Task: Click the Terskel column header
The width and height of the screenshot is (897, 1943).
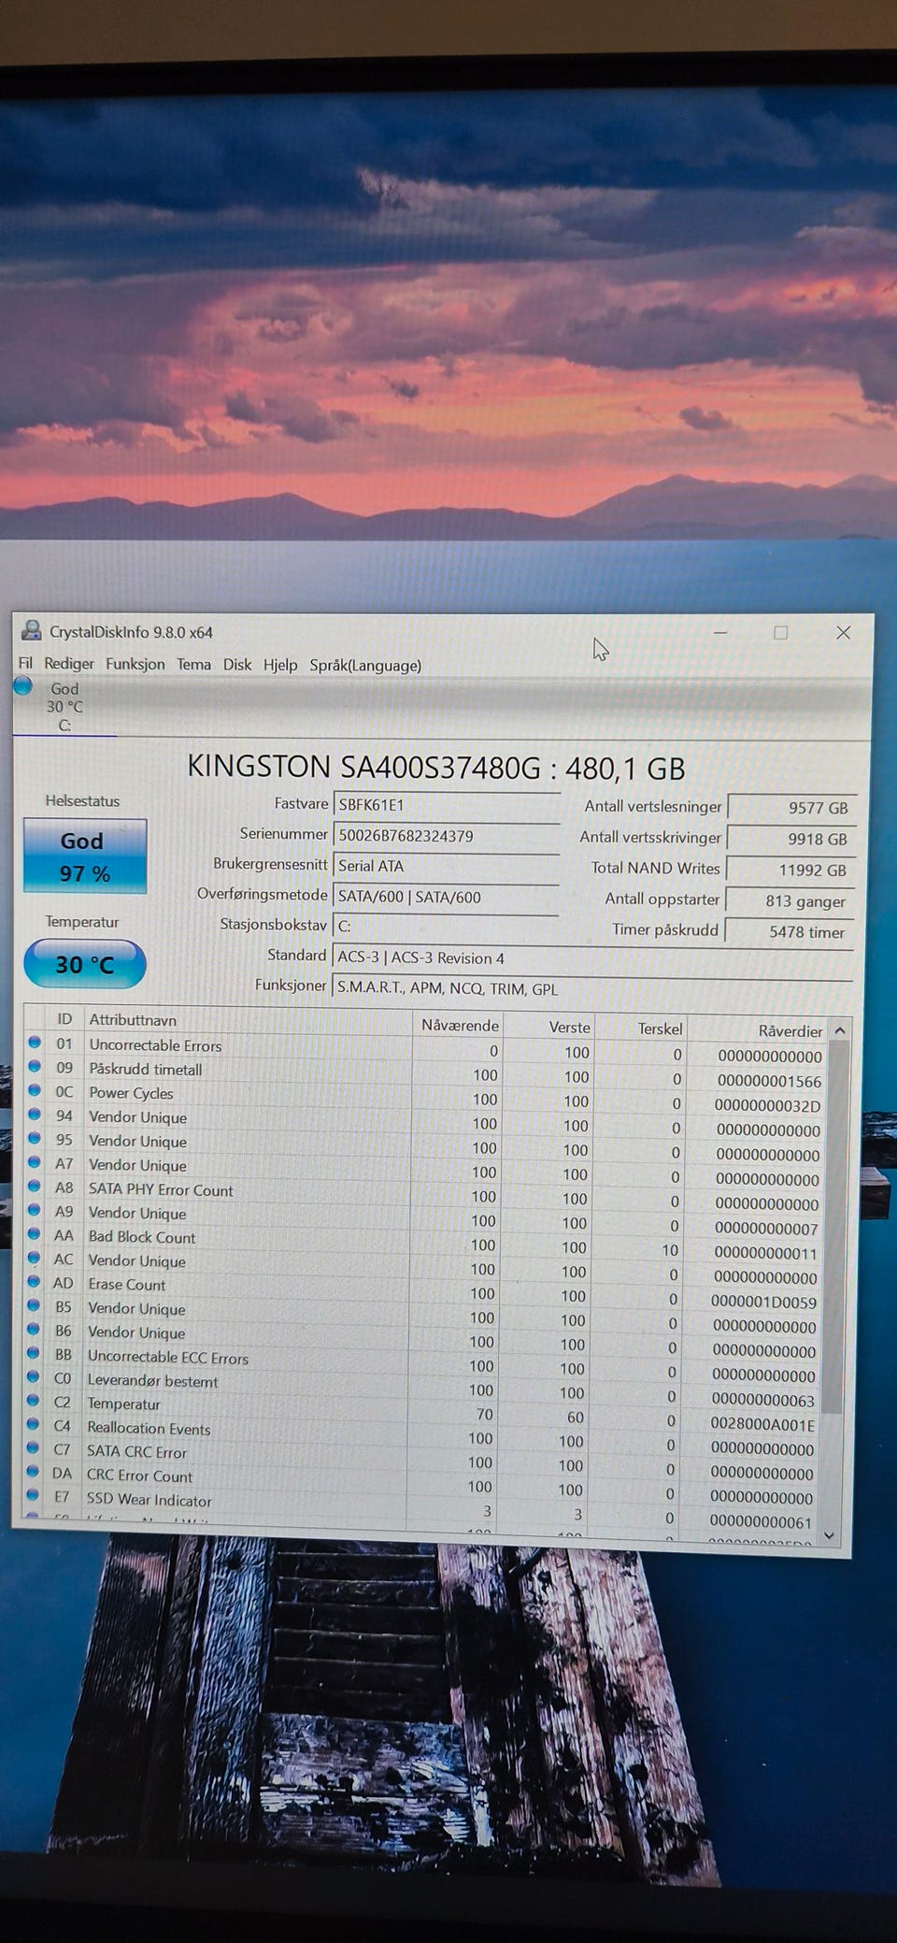Action: point(641,1029)
